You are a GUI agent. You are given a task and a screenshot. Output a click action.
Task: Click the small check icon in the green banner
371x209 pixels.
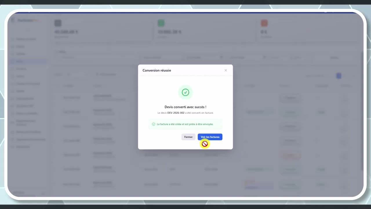pyautogui.click(x=154, y=124)
